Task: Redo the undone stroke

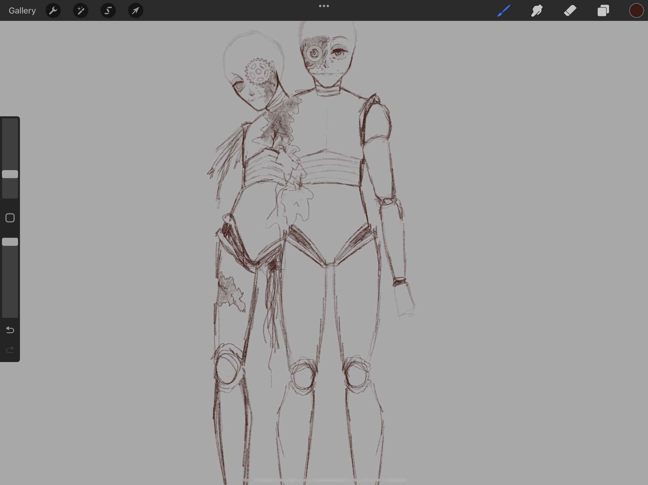Action: point(10,350)
